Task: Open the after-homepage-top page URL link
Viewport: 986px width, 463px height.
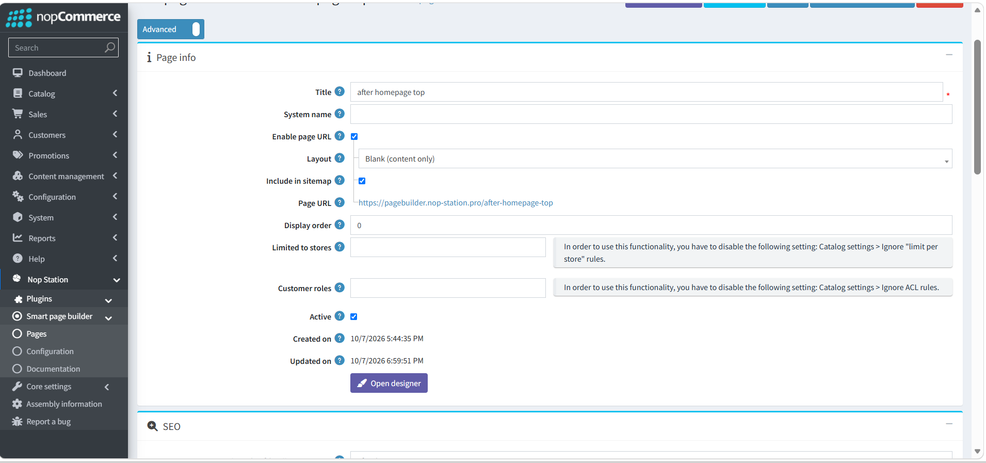Action: pyautogui.click(x=456, y=203)
